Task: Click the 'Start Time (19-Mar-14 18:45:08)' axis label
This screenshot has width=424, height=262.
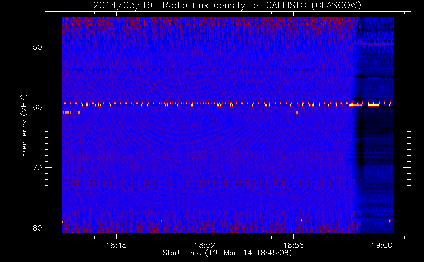Action: [227, 253]
